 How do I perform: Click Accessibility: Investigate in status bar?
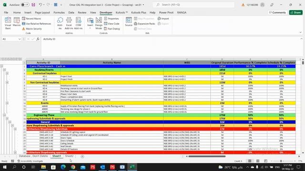(30, 161)
